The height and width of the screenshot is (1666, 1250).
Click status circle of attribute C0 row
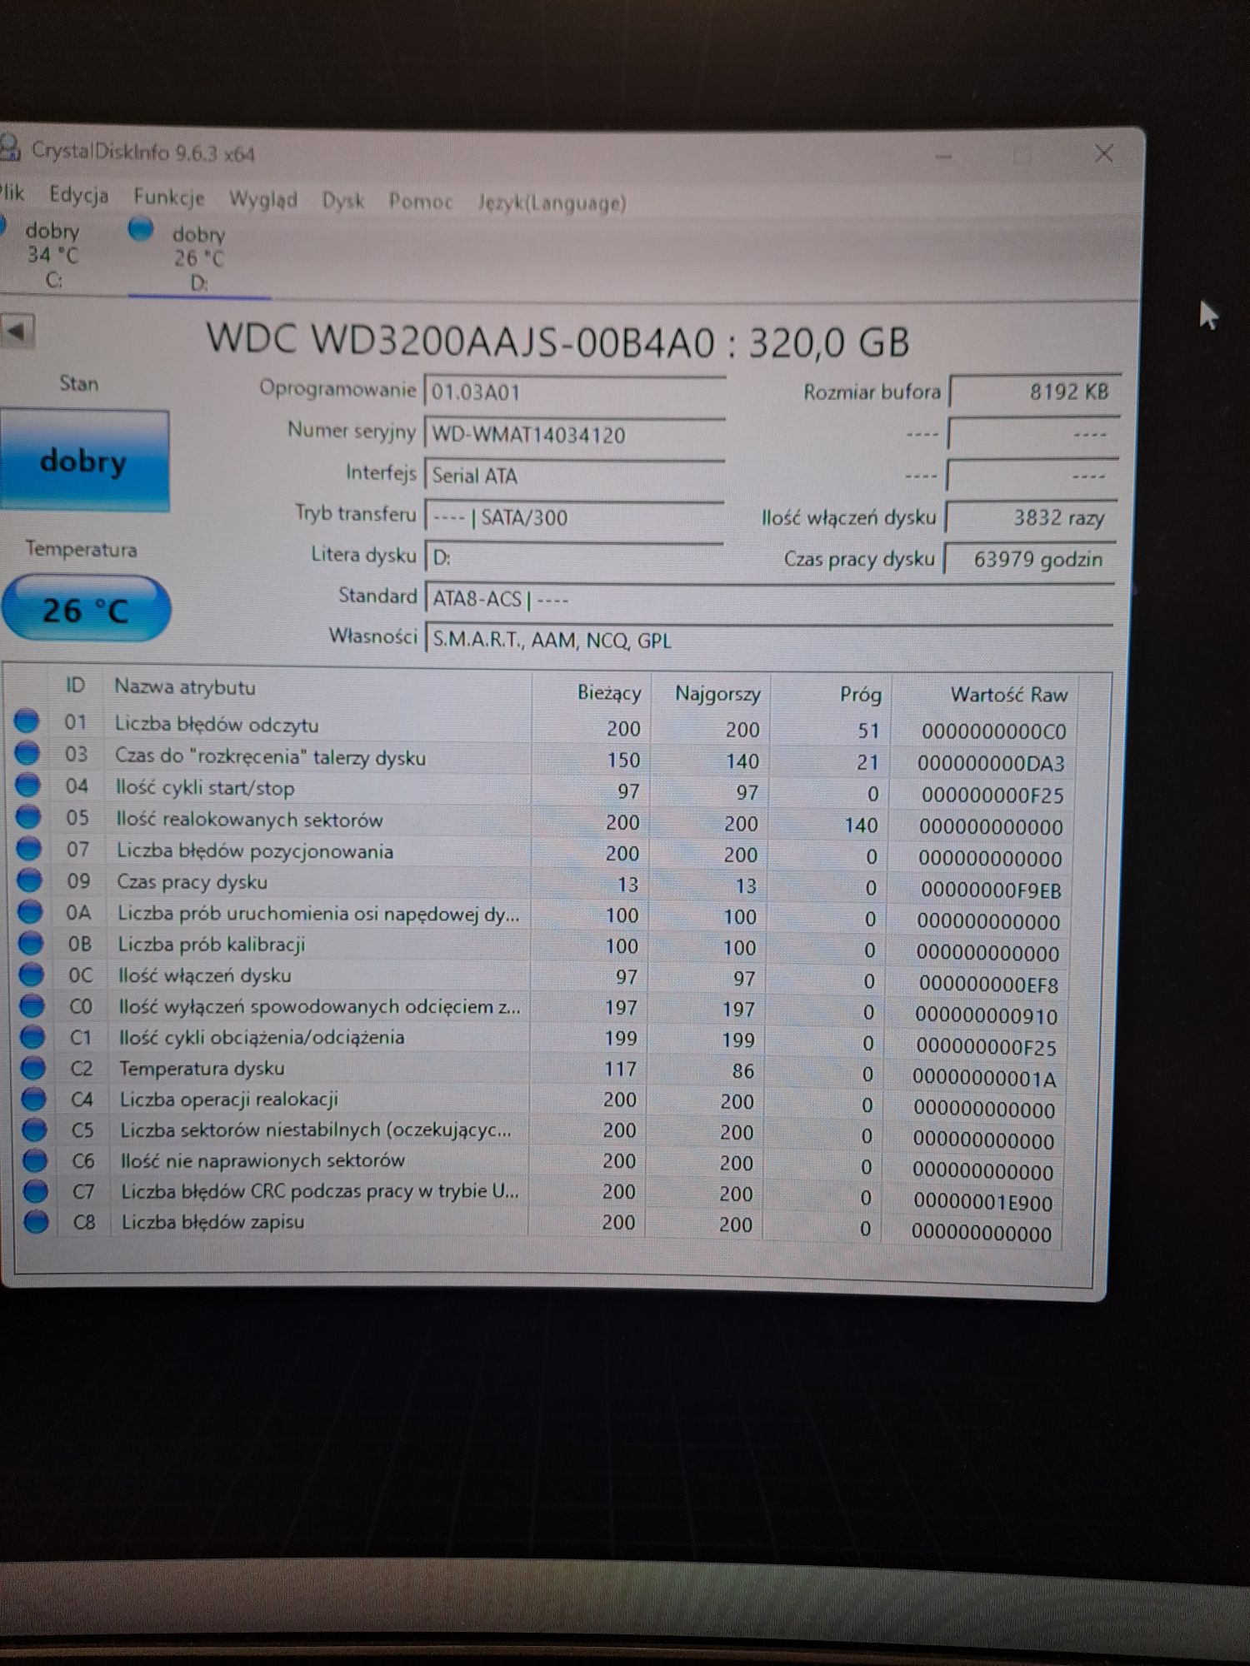coord(32,1005)
